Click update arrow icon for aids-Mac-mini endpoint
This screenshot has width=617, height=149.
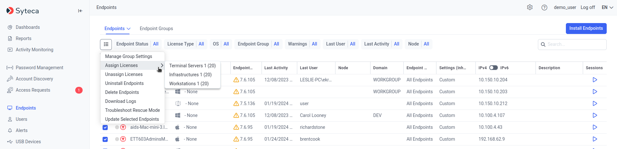[x=123, y=127]
